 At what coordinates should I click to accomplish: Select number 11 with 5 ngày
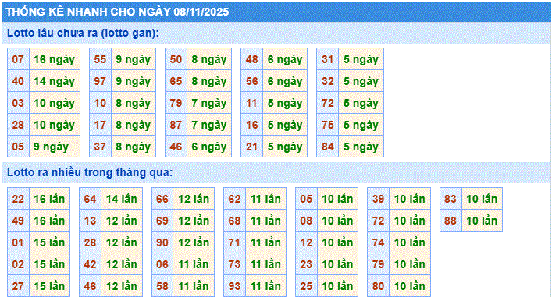(251, 103)
